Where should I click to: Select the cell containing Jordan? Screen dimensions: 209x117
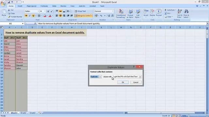pos(9,53)
